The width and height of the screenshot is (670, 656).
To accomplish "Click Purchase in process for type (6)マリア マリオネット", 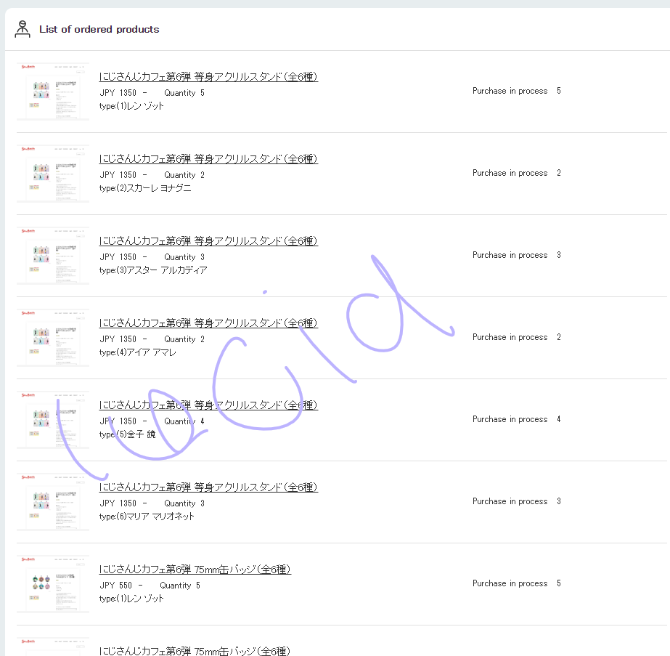I will [x=510, y=501].
